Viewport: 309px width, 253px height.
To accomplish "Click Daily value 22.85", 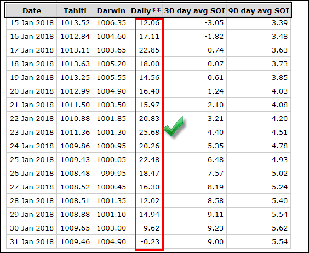I will click(149, 50).
